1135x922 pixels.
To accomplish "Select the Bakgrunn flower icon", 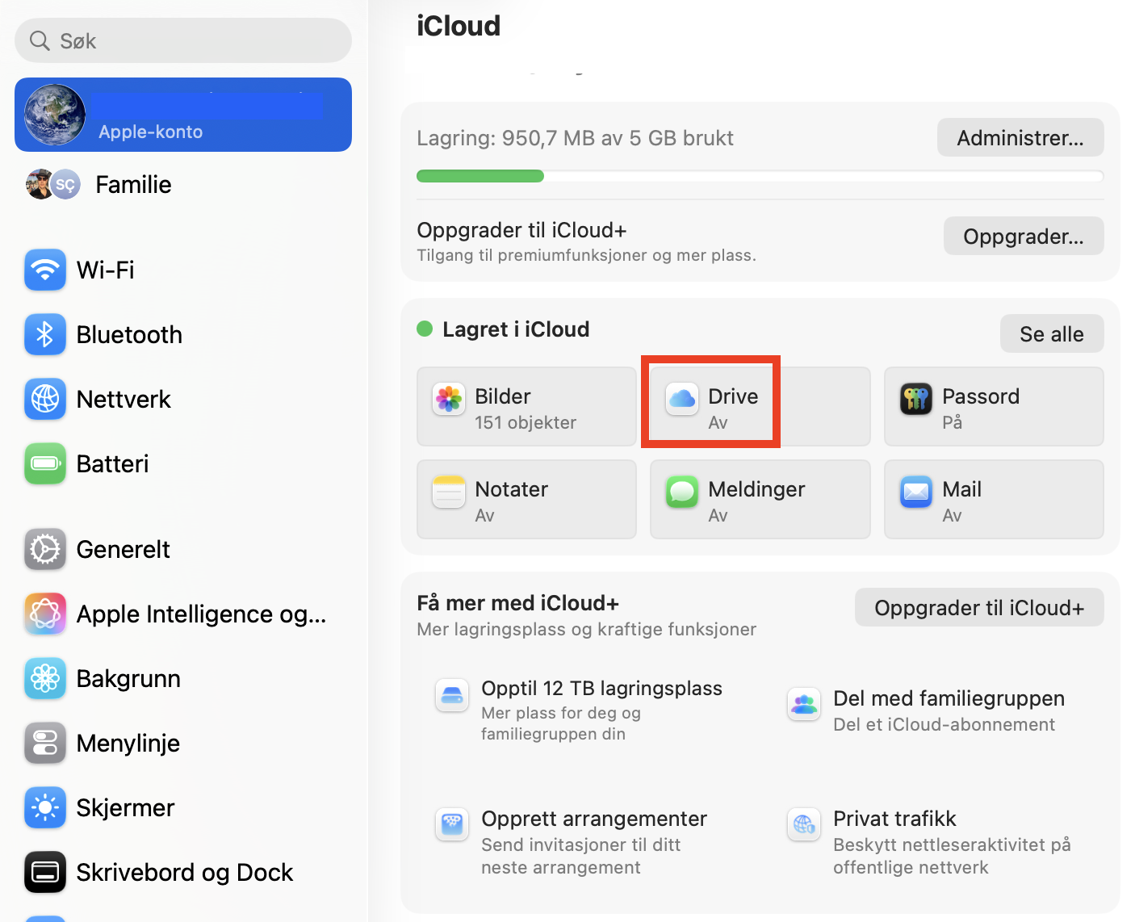I will point(45,678).
